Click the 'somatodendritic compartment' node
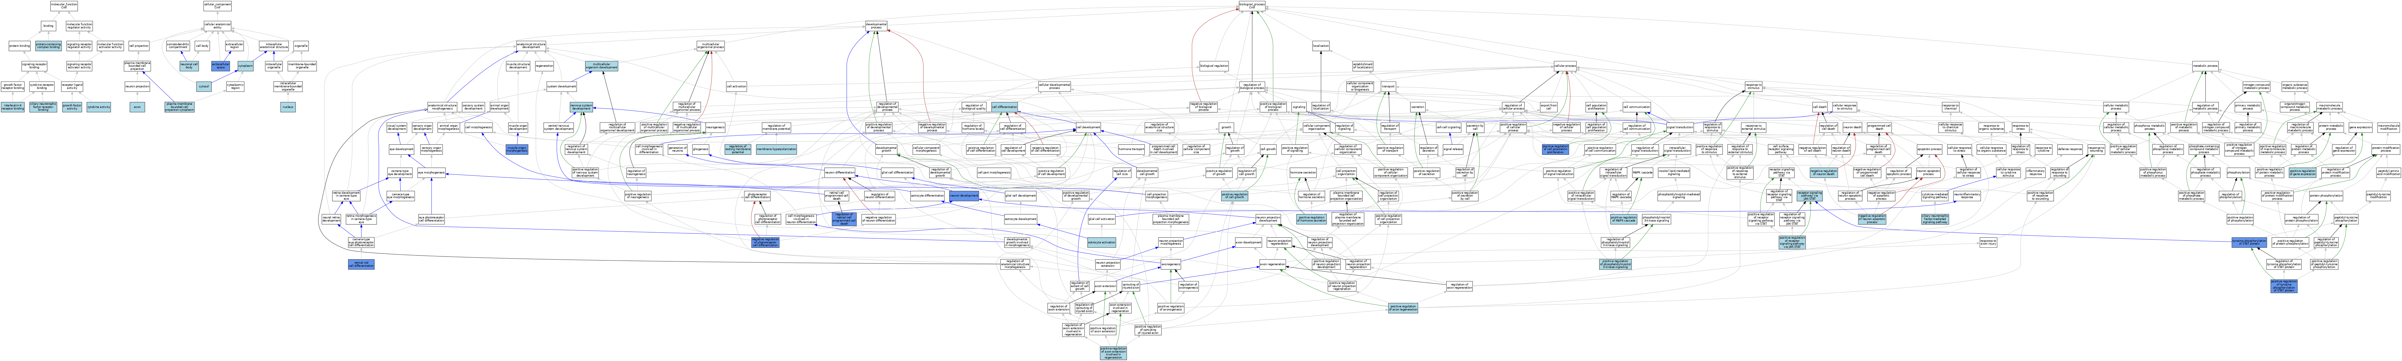The height and width of the screenshot is (361, 2402). pyautogui.click(x=178, y=46)
